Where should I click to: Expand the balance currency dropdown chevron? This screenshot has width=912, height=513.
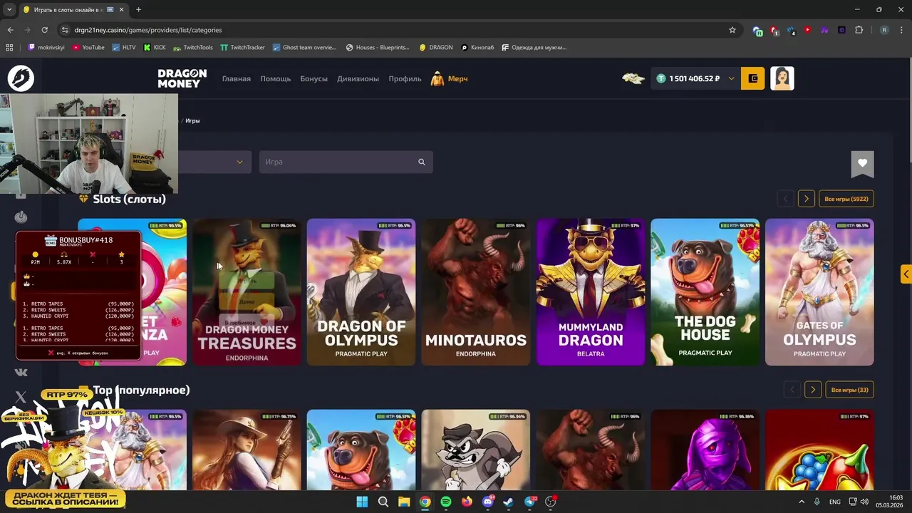(731, 78)
